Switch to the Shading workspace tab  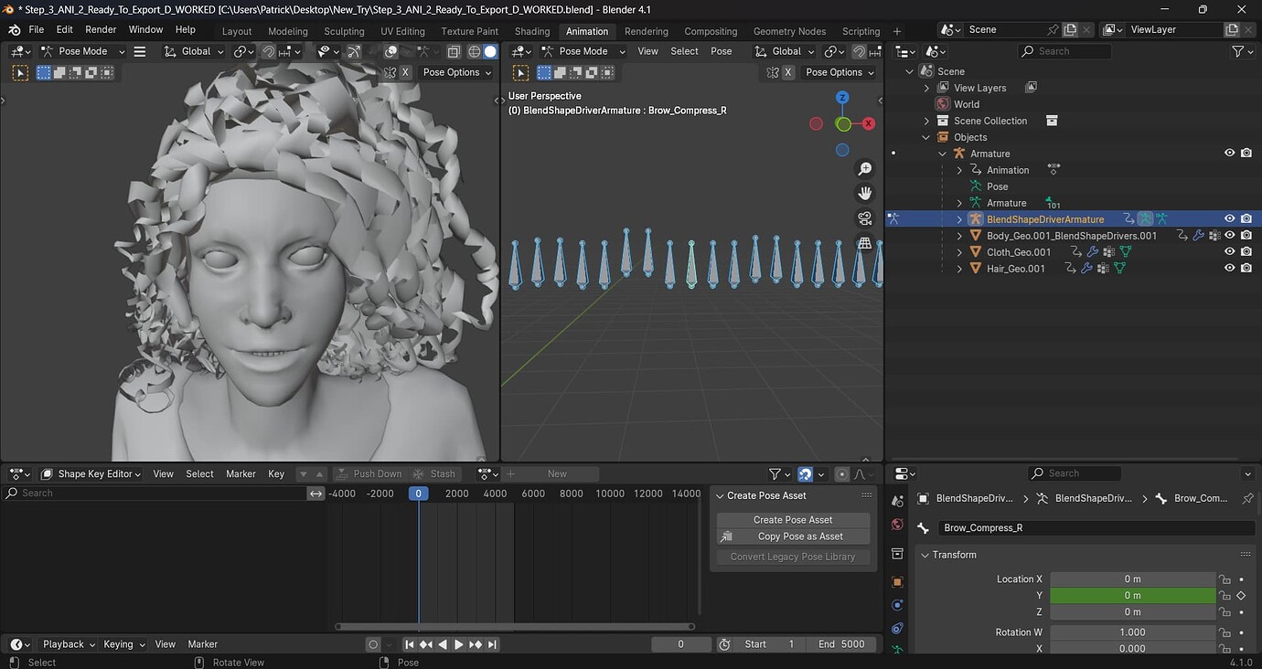tap(531, 30)
